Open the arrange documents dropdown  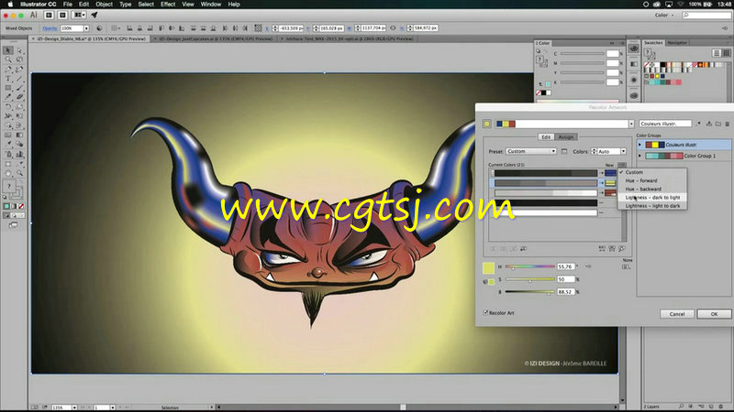(x=80, y=15)
